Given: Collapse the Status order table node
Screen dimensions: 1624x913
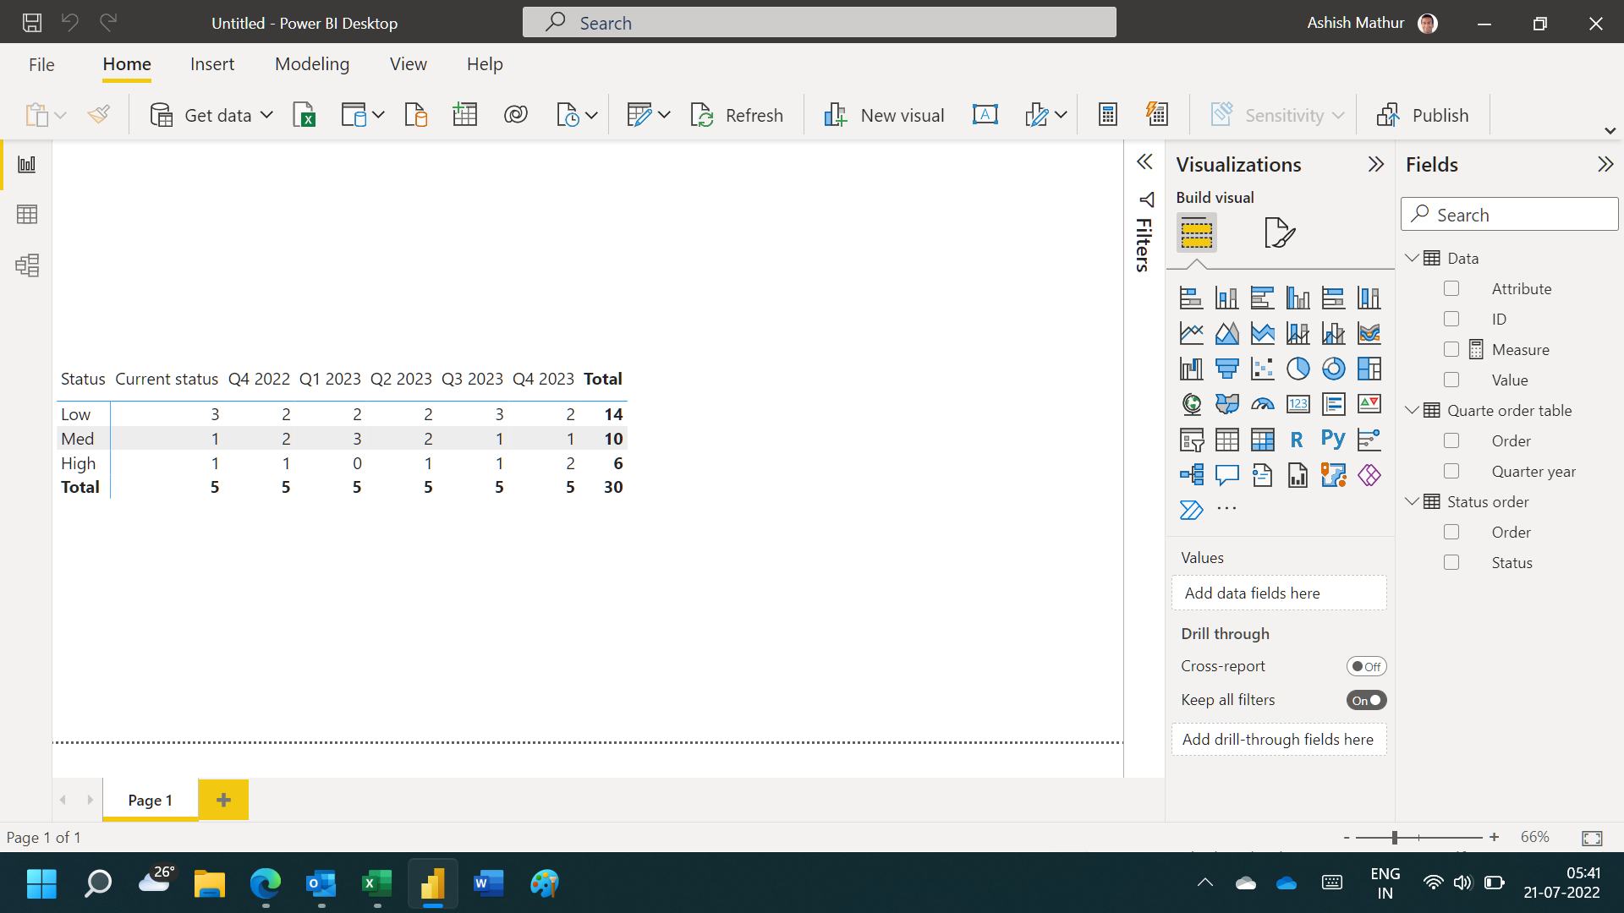Looking at the screenshot, I should click(1412, 501).
